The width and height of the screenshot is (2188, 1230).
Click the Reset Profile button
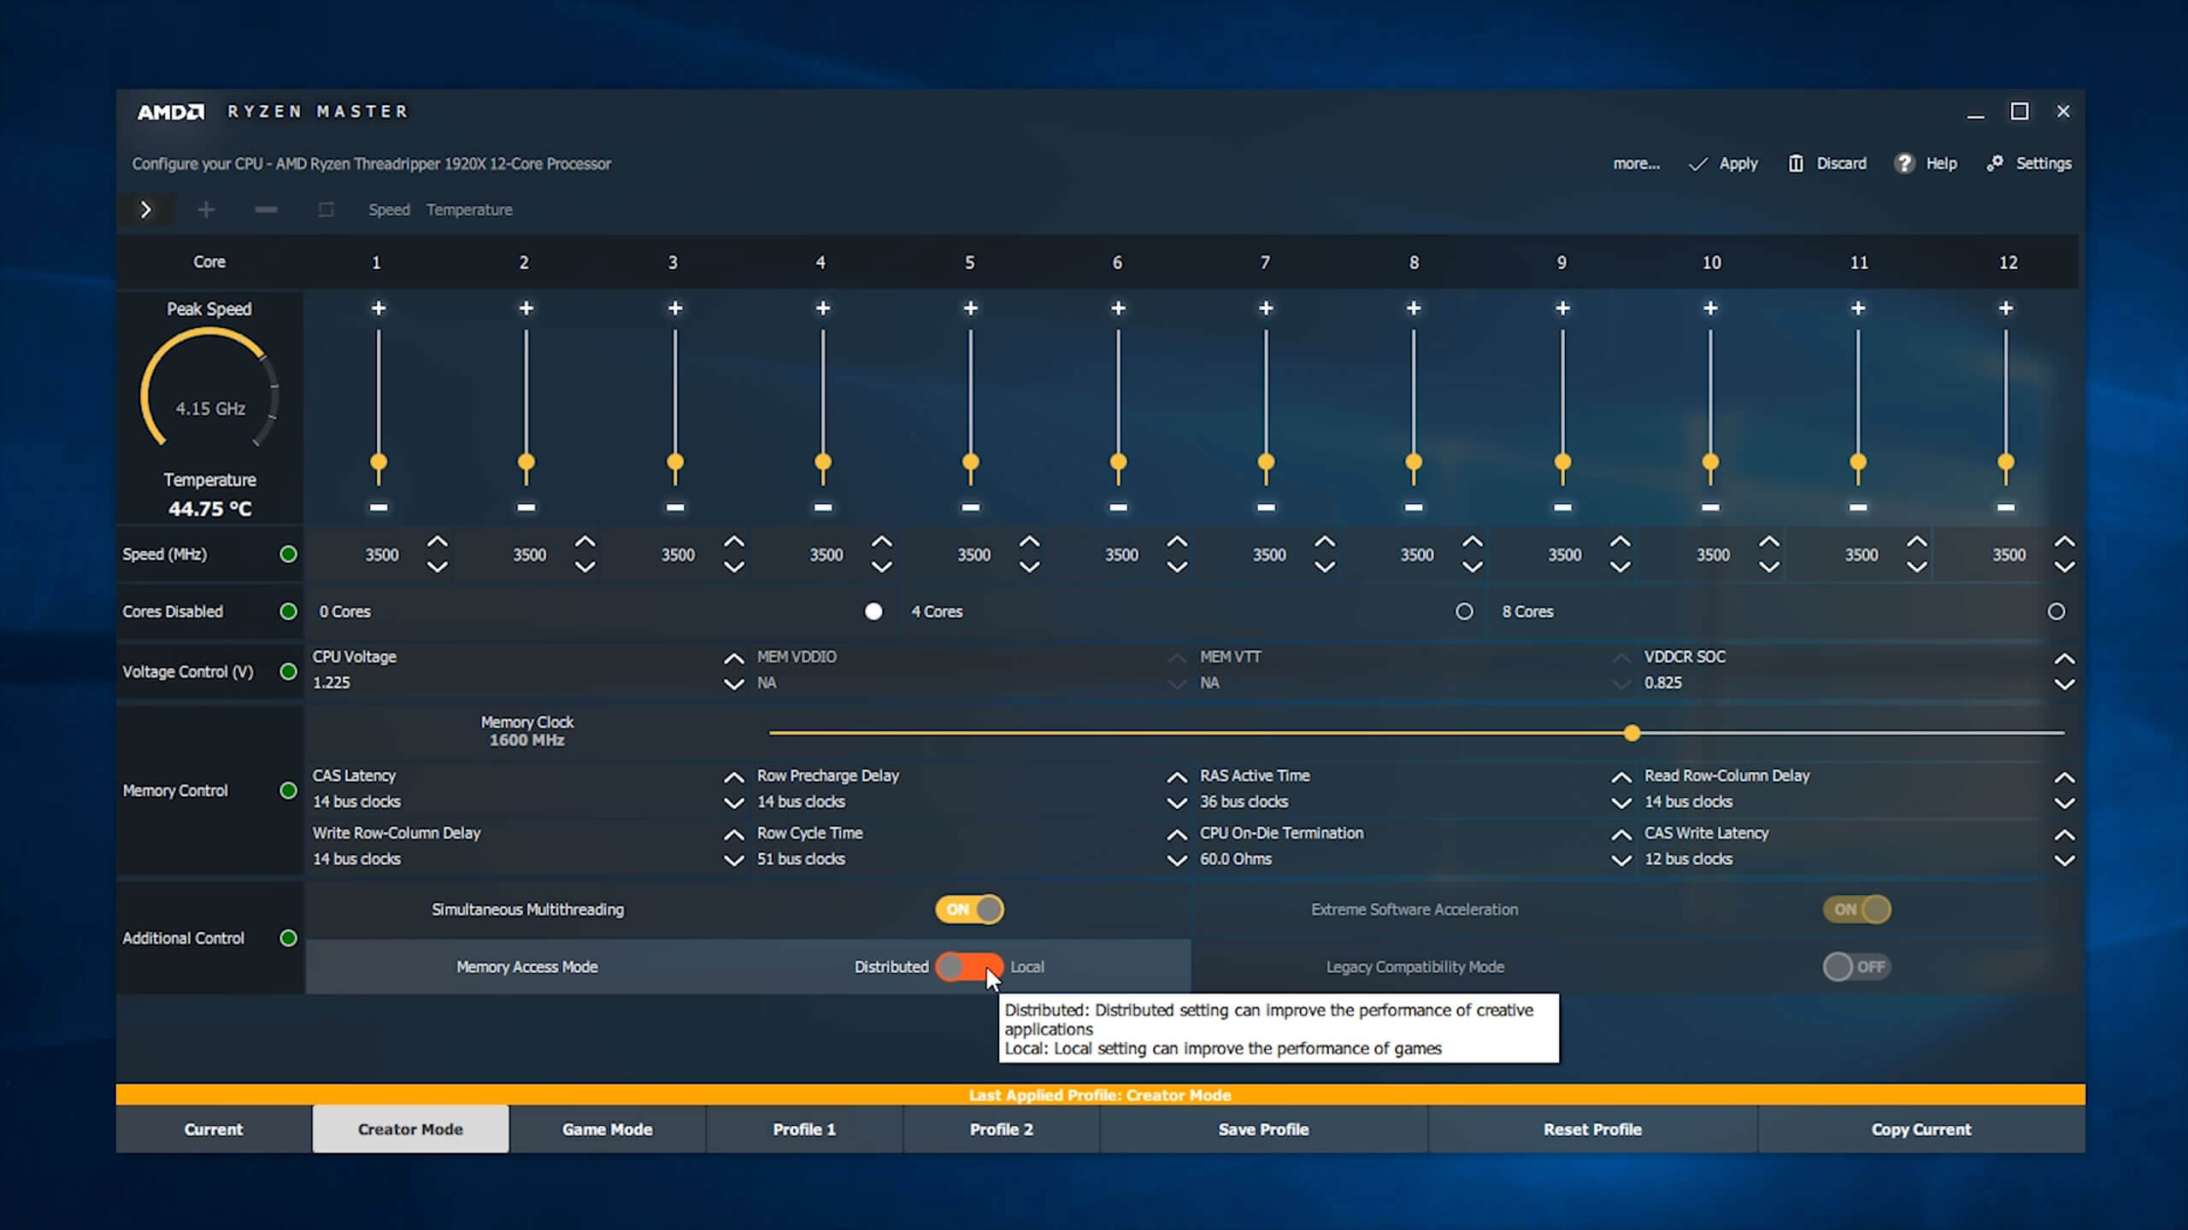pos(1591,1129)
